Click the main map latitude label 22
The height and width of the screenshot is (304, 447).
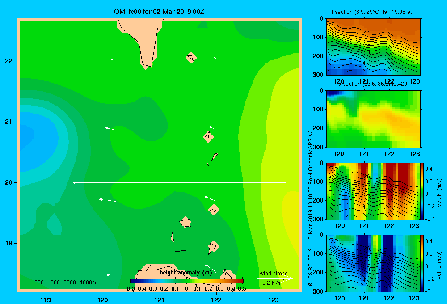(8, 61)
